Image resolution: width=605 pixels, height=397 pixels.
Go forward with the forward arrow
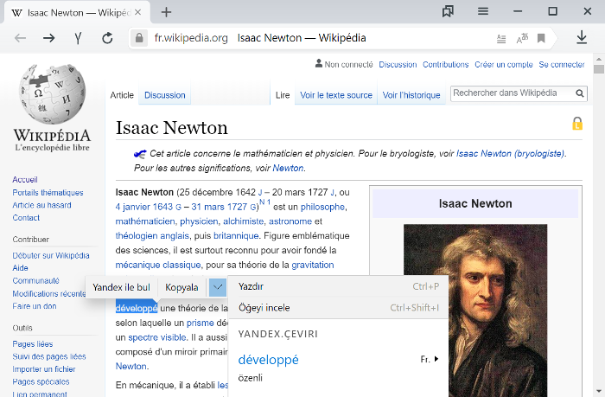click(49, 38)
